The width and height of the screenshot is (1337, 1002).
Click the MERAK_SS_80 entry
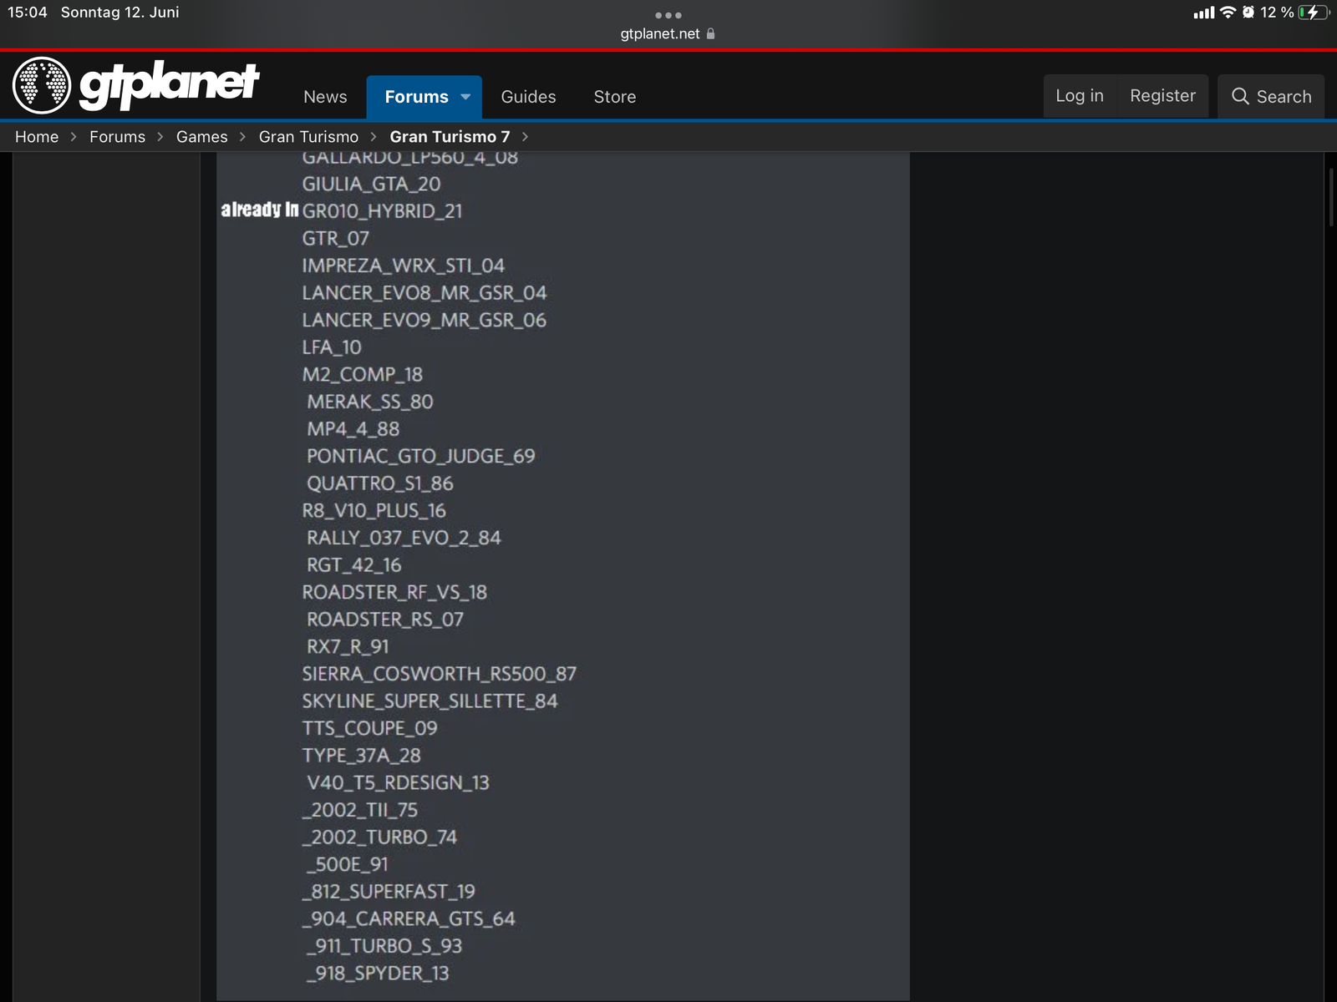pyautogui.click(x=370, y=402)
